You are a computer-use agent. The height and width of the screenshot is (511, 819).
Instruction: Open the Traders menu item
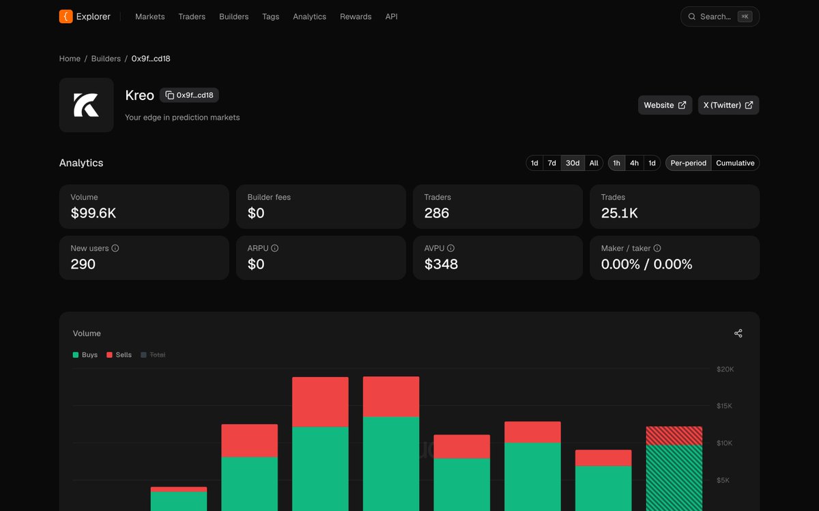click(192, 16)
